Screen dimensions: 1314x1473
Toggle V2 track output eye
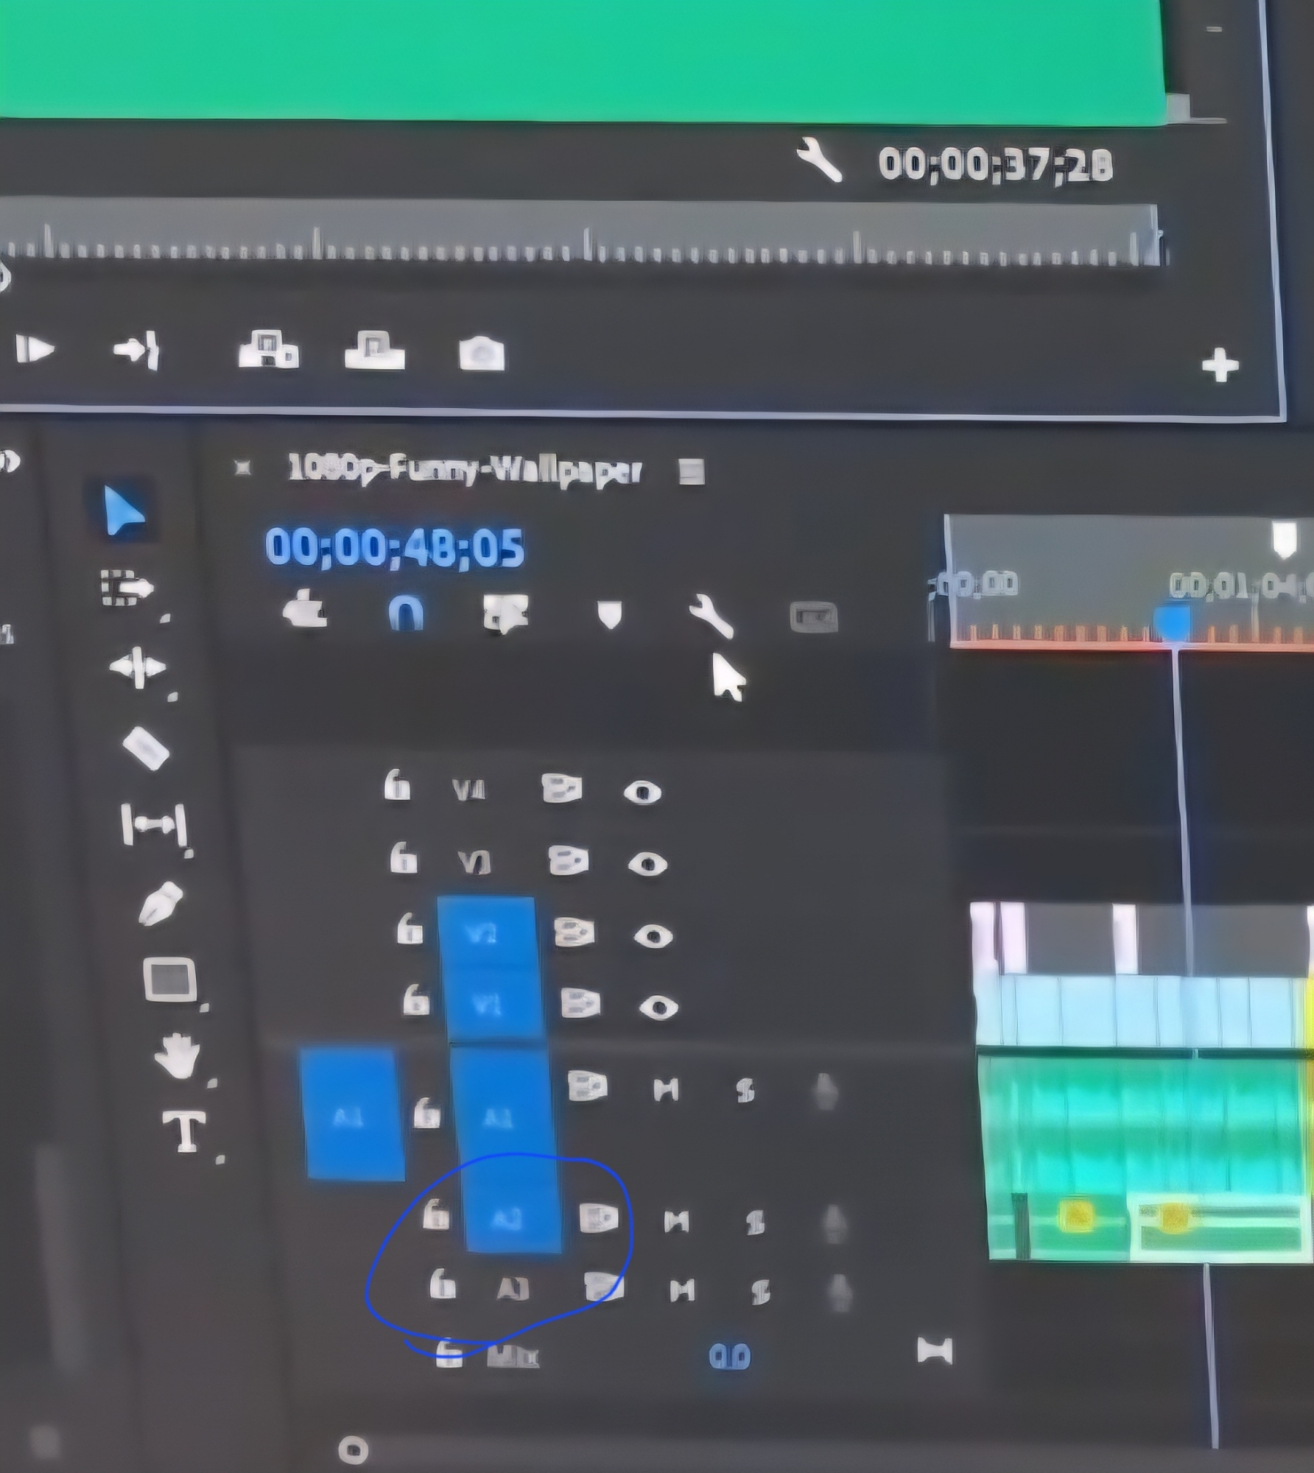tap(653, 937)
